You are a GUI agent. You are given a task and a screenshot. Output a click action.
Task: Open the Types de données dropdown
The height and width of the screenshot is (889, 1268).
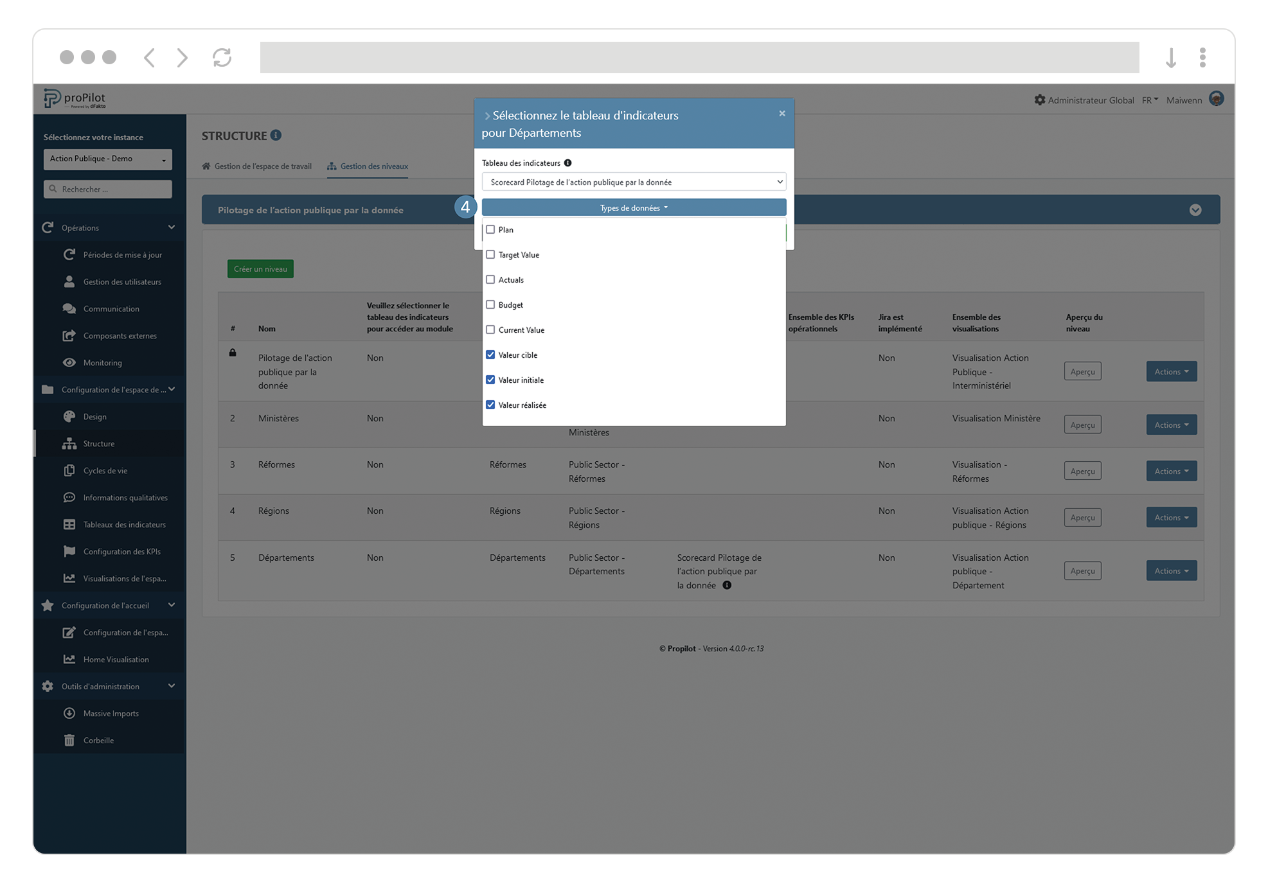pyautogui.click(x=633, y=207)
